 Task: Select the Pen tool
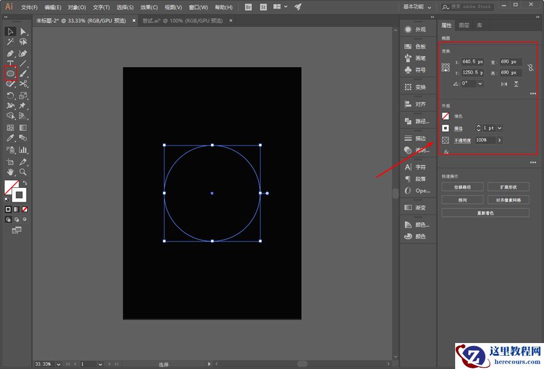[10, 53]
